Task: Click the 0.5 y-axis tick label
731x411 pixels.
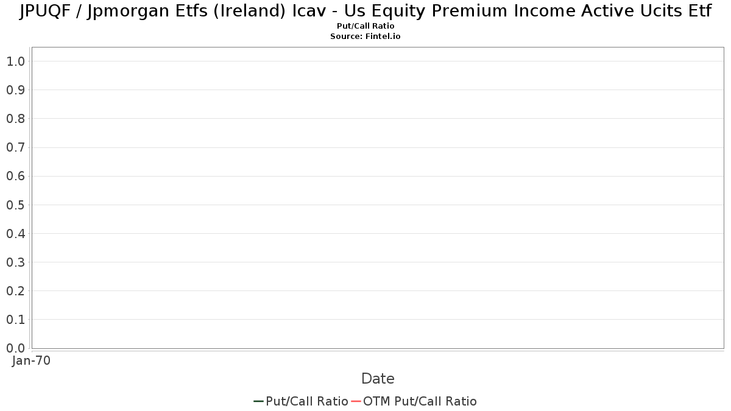Action: pyautogui.click(x=15, y=205)
